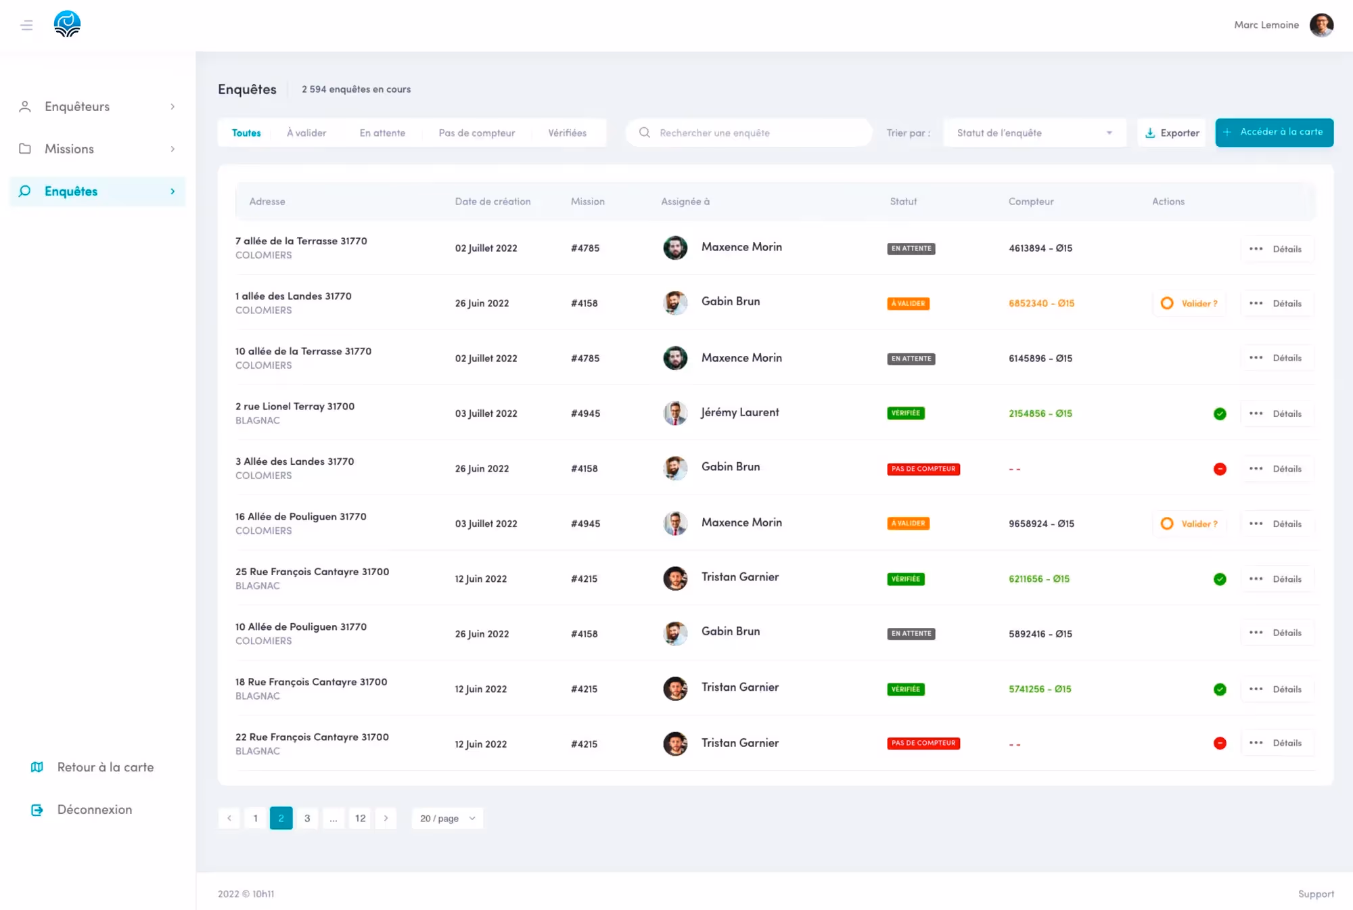Toggle Valider for 16 Allée de Pouliguen

(1167, 524)
